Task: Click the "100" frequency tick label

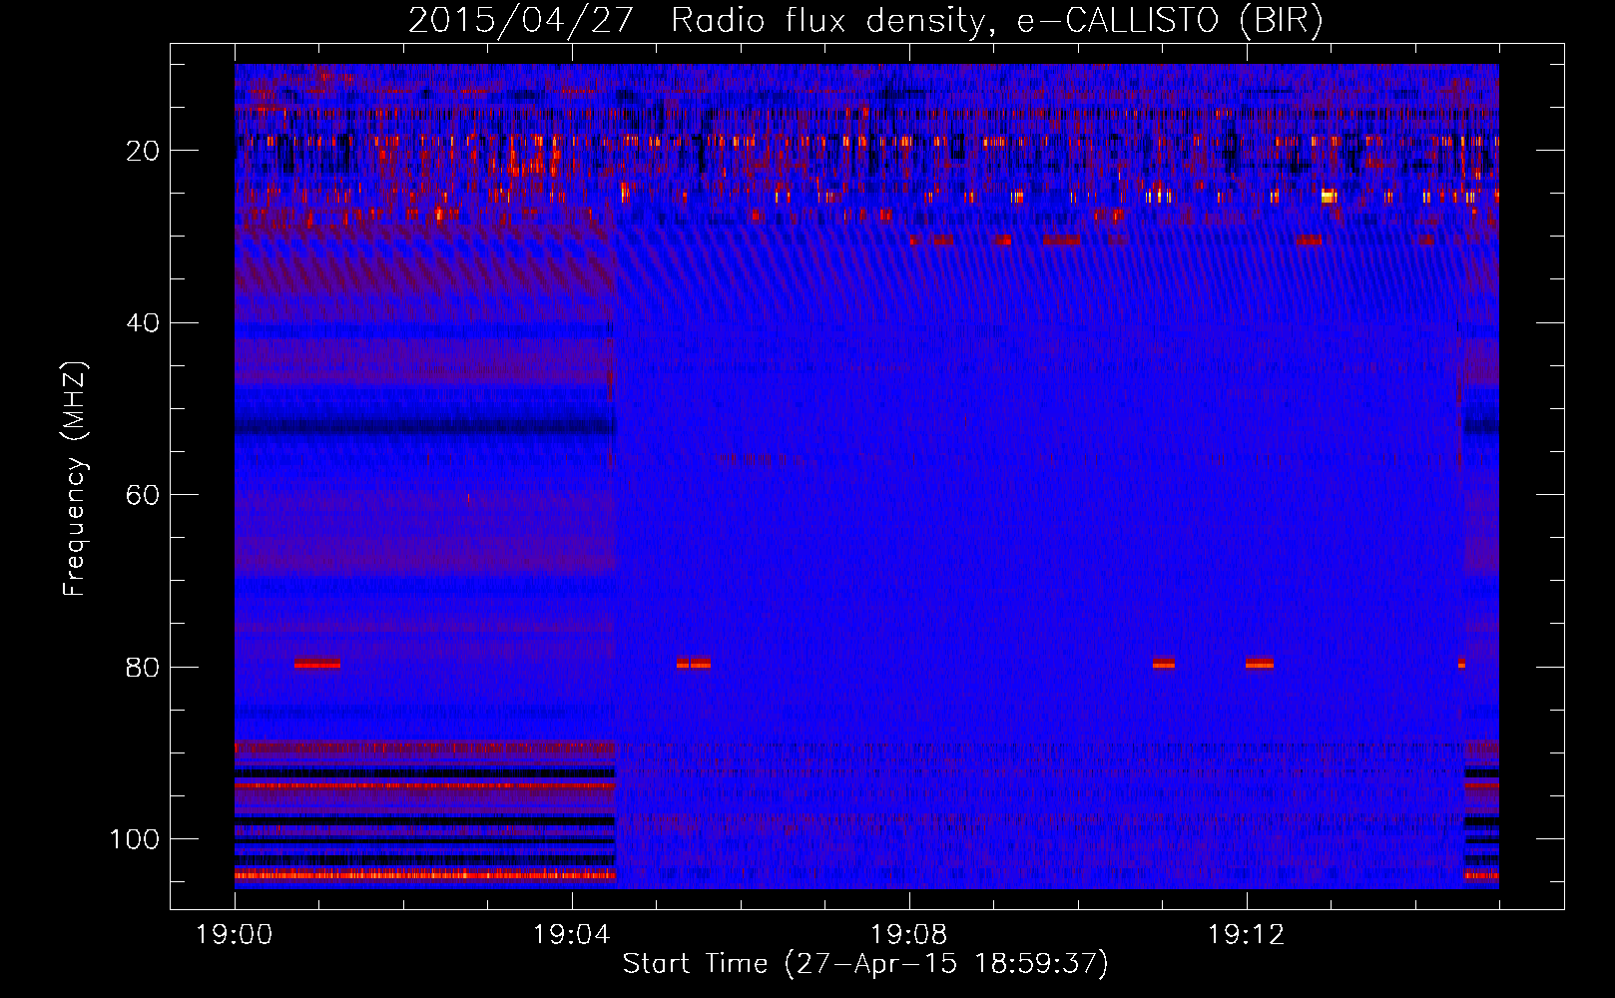Action: pyautogui.click(x=135, y=839)
